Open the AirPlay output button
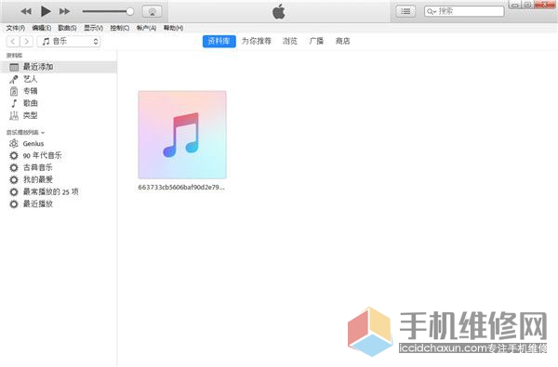The width and height of the screenshot is (558, 367). [152, 12]
